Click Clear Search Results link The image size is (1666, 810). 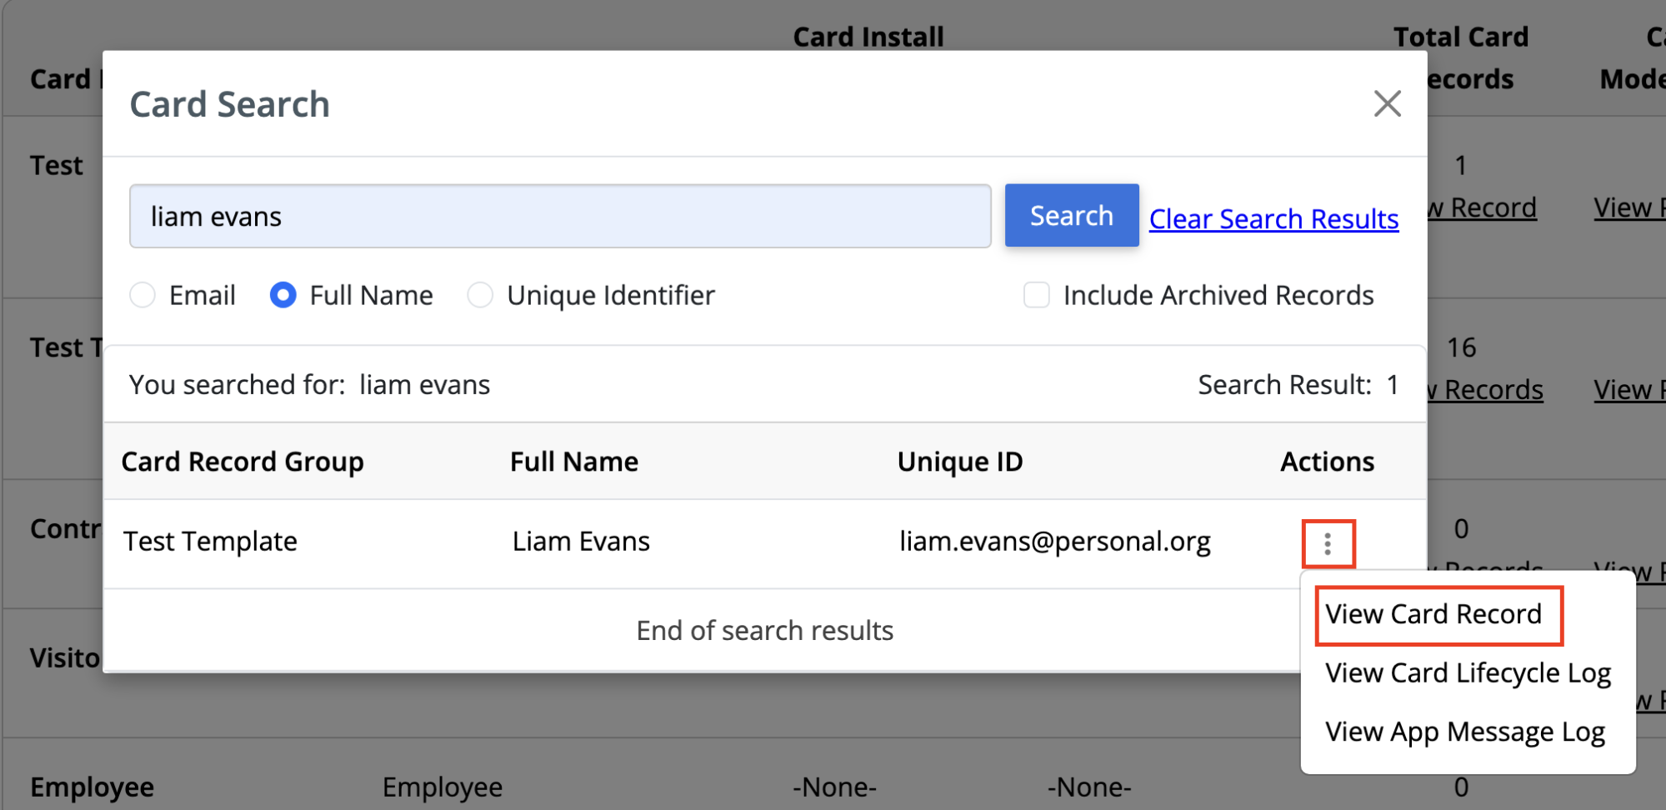(x=1273, y=218)
